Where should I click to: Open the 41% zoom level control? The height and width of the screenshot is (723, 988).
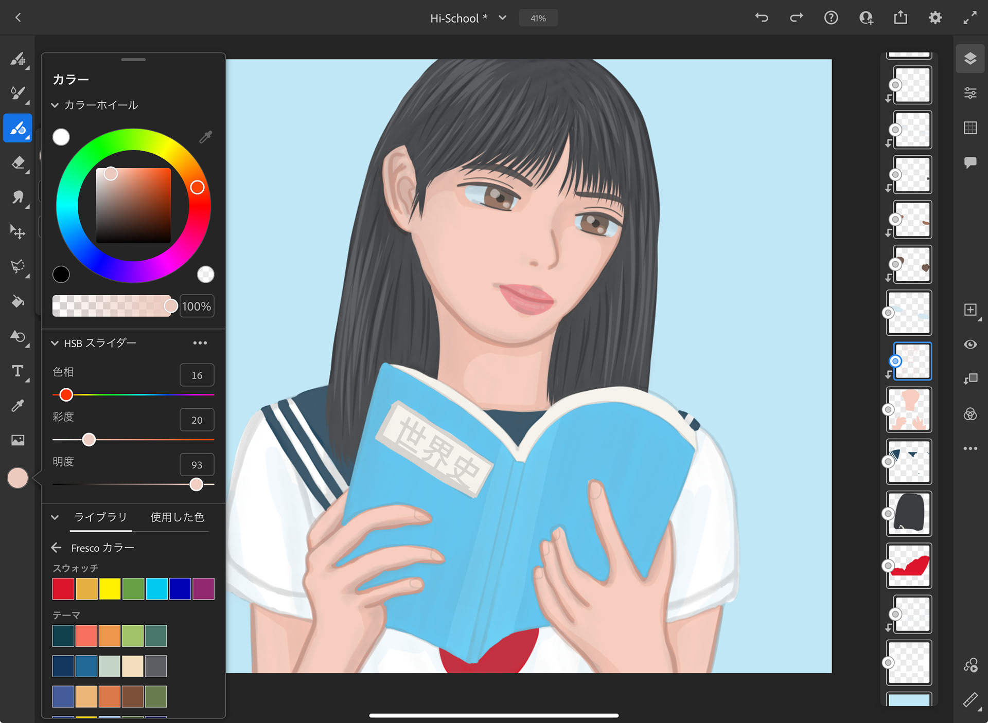[x=538, y=18]
